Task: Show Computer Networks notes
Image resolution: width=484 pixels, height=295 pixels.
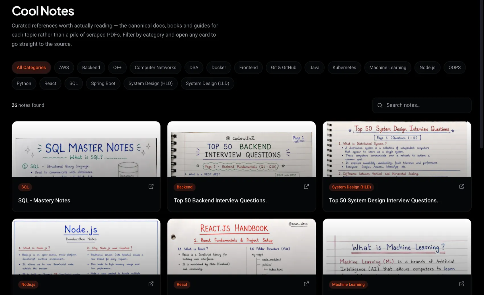Action: tap(155, 68)
